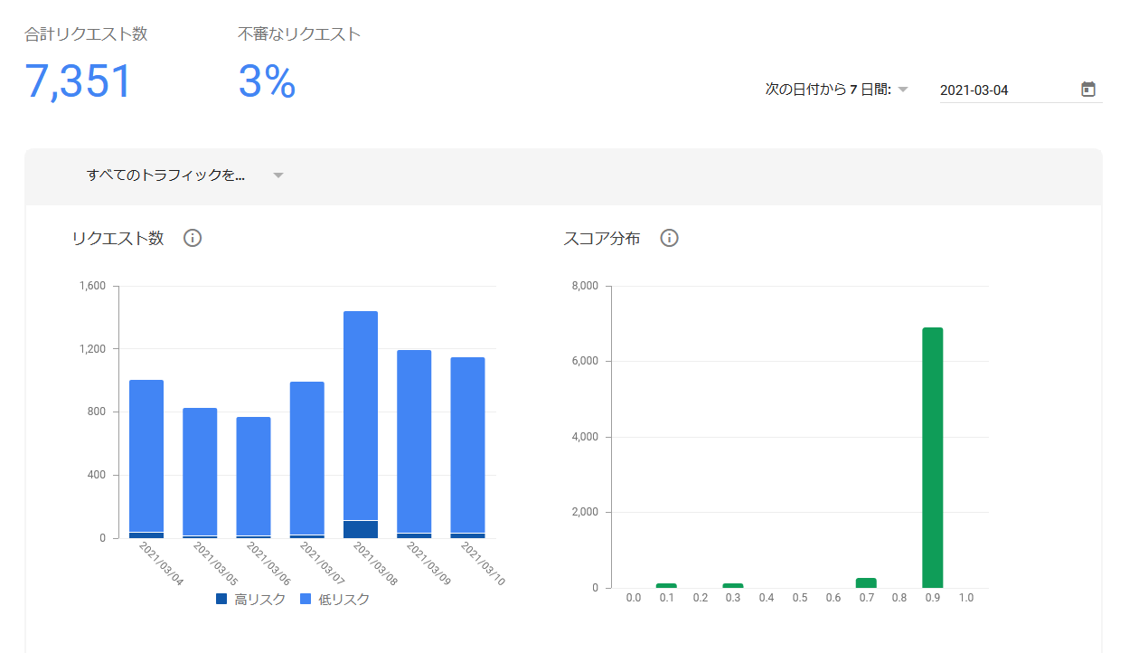Viewport: 1148px width, 653px height.
Task: Click the 0.3 score distribution bar
Action: coord(733,585)
